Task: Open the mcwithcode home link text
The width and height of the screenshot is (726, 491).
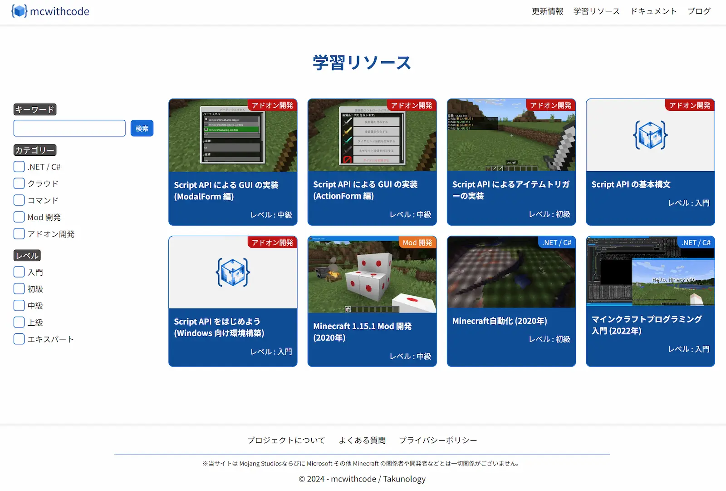Action: pyautogui.click(x=59, y=11)
